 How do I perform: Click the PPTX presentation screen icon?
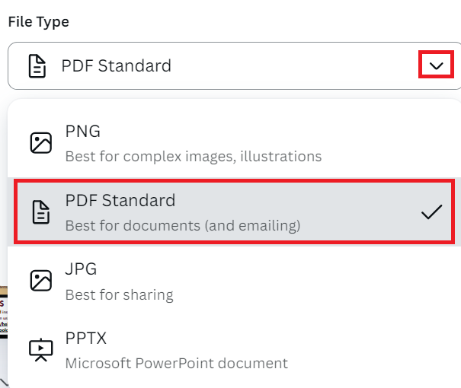click(x=41, y=350)
